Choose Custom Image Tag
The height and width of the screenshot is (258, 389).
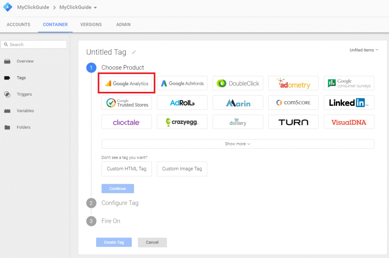182,169
